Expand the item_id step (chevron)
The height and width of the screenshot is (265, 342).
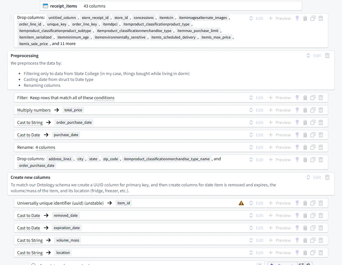click(251, 203)
